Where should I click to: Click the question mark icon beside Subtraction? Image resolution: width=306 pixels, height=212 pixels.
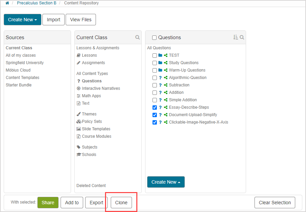[160, 85]
